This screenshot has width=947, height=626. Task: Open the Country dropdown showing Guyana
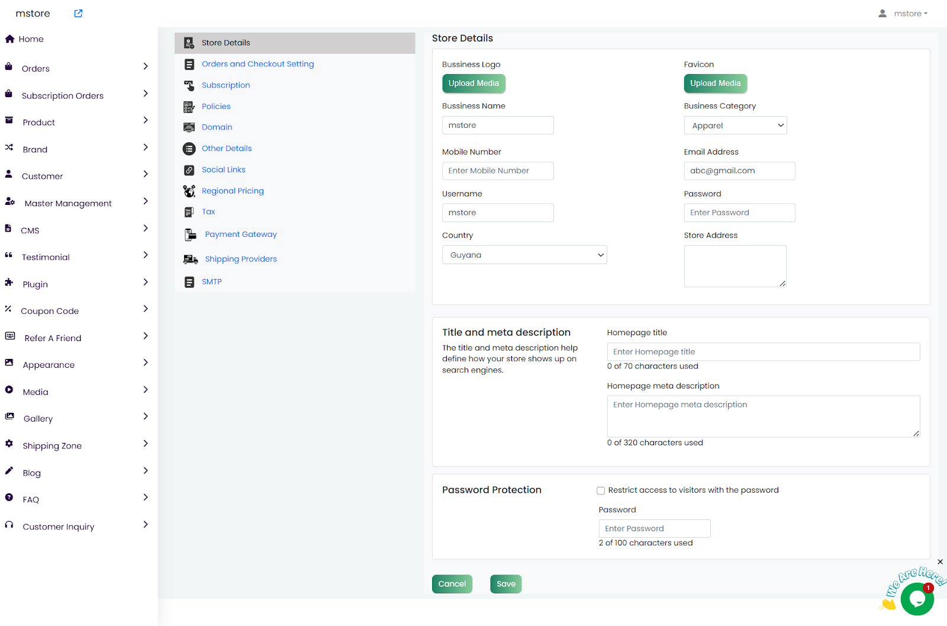pyautogui.click(x=524, y=255)
